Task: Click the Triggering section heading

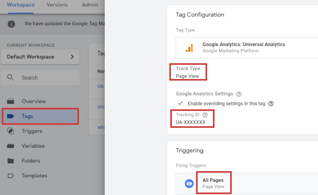Action: (x=190, y=151)
